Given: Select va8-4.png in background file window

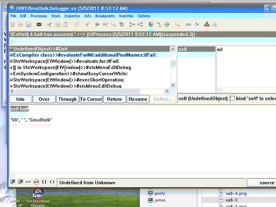Looking at the screenshot, I should coord(236,194).
